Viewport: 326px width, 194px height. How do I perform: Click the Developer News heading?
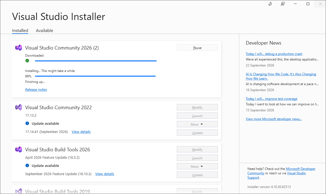tap(263, 43)
